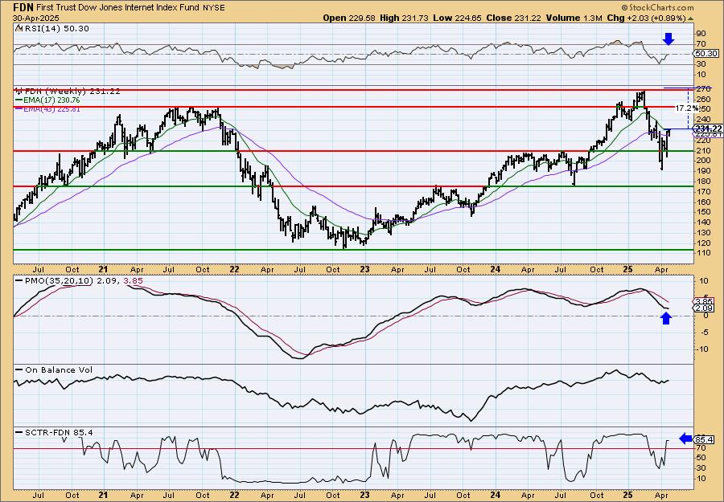Click the SCTR-FDN 85.4 panel legend
724x502 pixels.
tap(54, 432)
